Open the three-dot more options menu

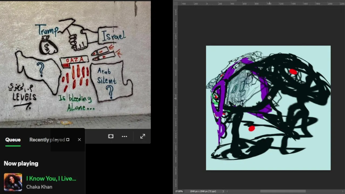point(124,136)
